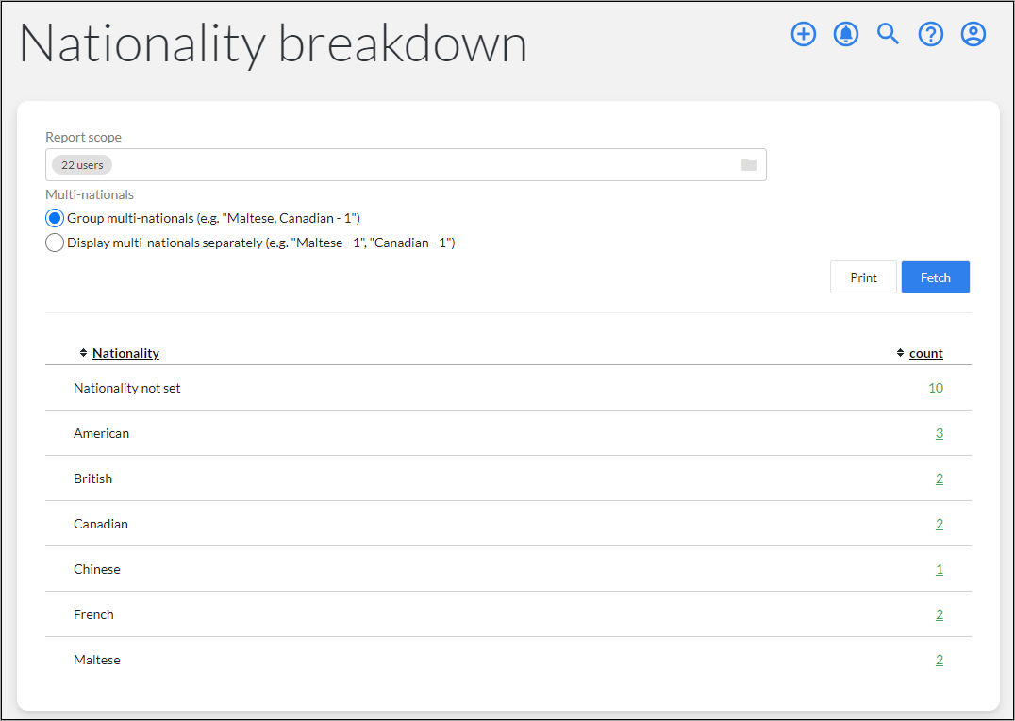This screenshot has height=721, width=1015.
Task: Open the count 10 for Nationality not set
Action: 936,388
